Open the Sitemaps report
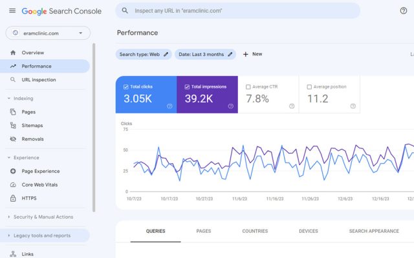This screenshot has width=414, height=258. click(32, 125)
